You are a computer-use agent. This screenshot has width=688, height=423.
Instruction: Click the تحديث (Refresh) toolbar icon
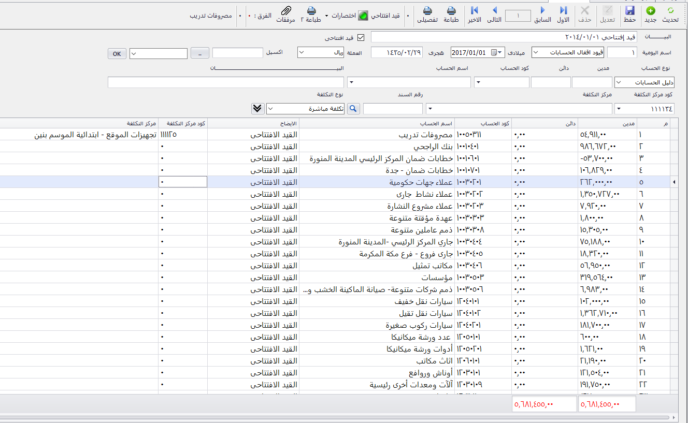click(x=671, y=11)
